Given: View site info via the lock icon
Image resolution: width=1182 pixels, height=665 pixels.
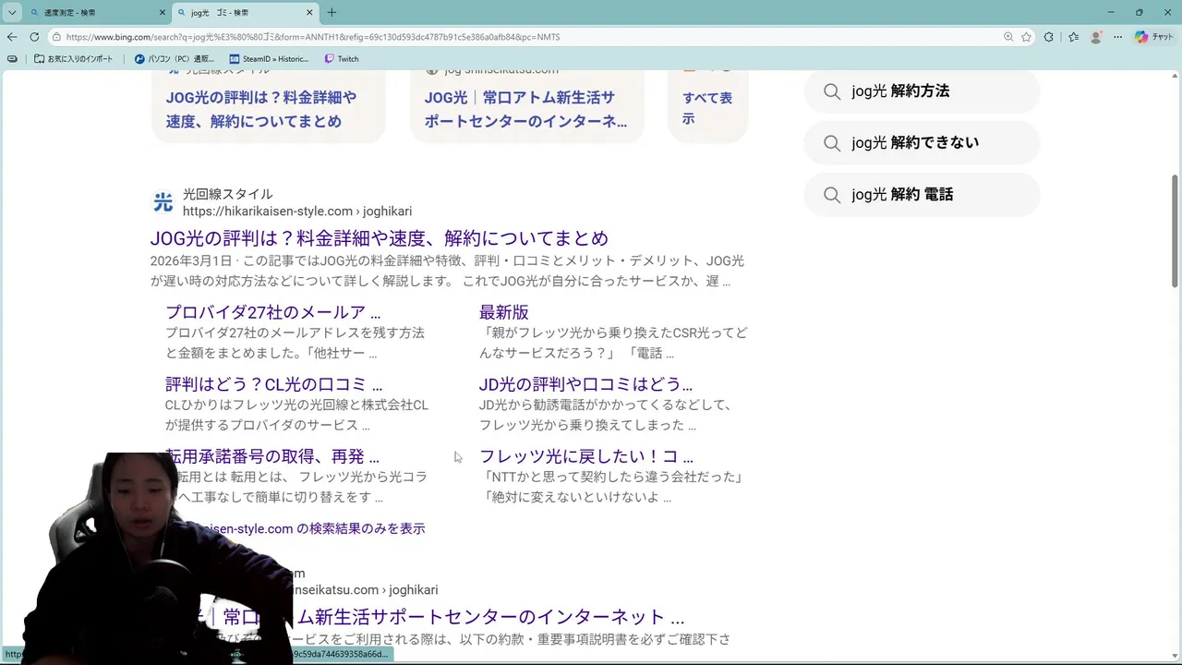Looking at the screenshot, I should click(x=57, y=37).
